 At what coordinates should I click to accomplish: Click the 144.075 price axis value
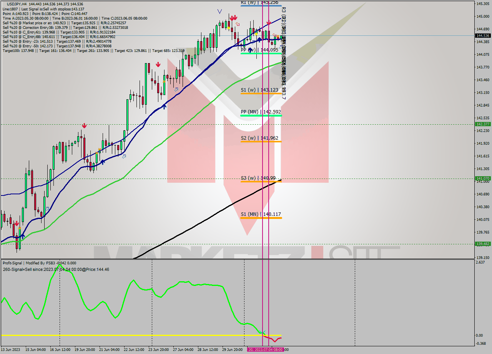(482, 55)
